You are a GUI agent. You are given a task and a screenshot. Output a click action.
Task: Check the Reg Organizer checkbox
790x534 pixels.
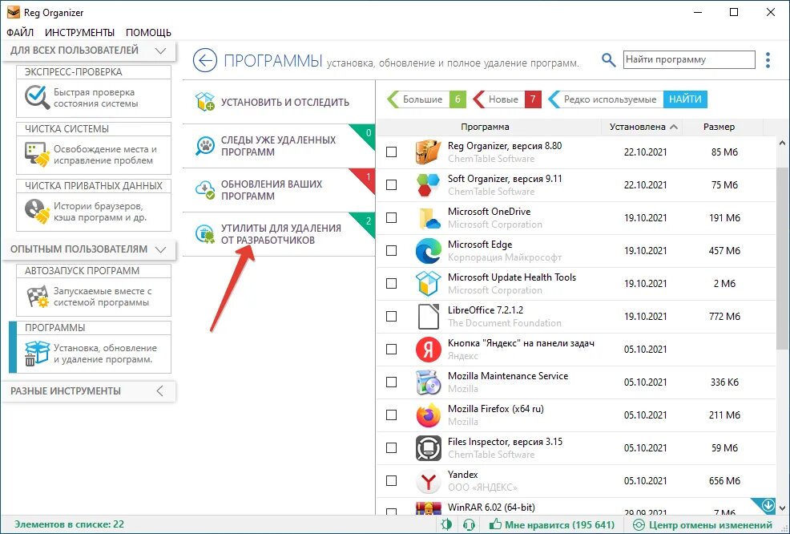(392, 152)
